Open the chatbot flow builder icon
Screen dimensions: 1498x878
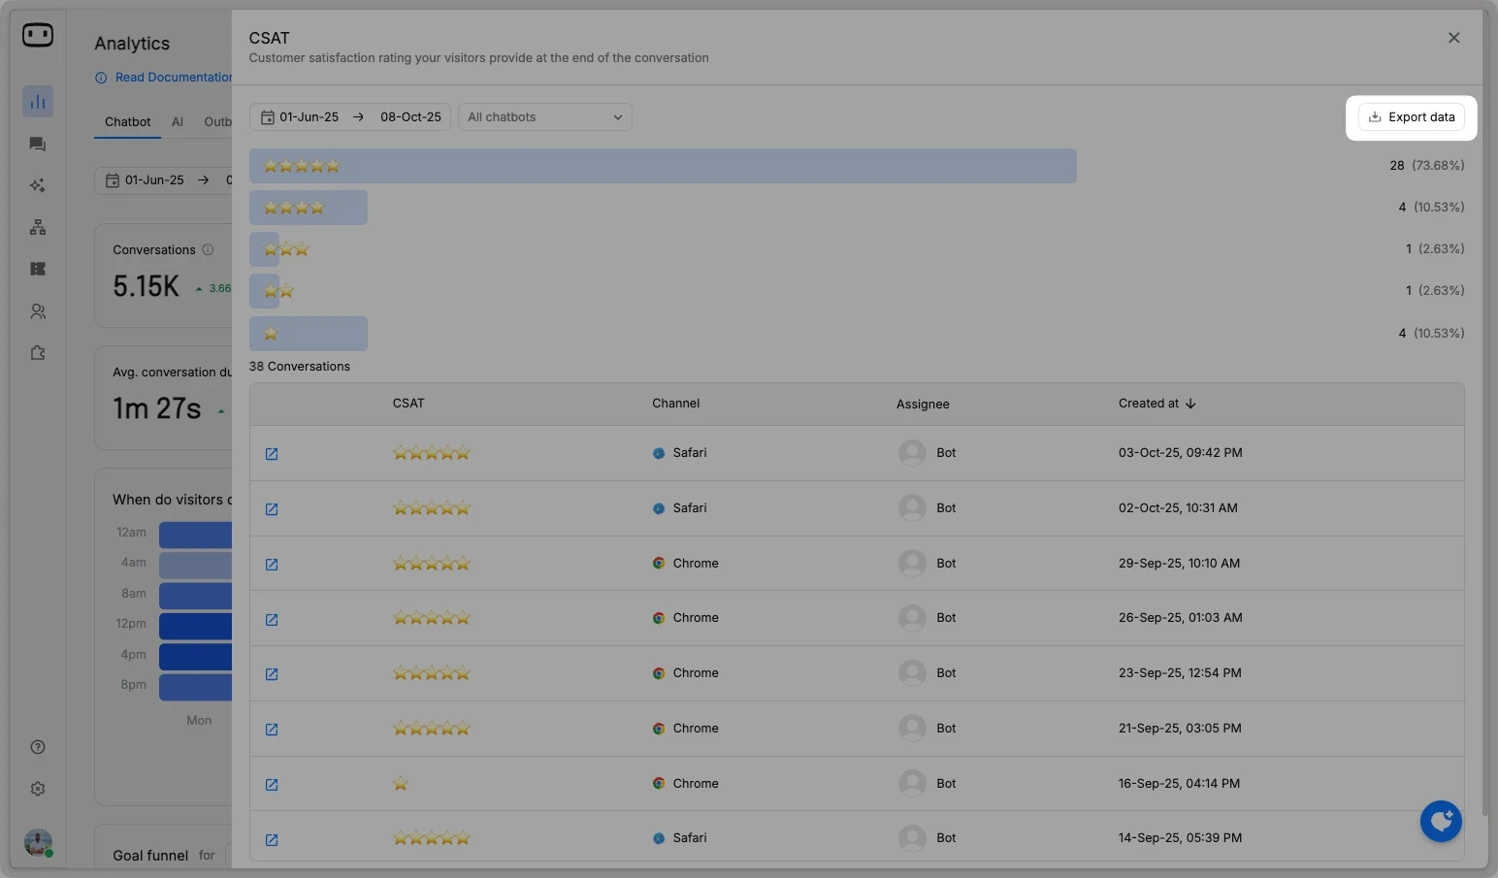click(38, 227)
